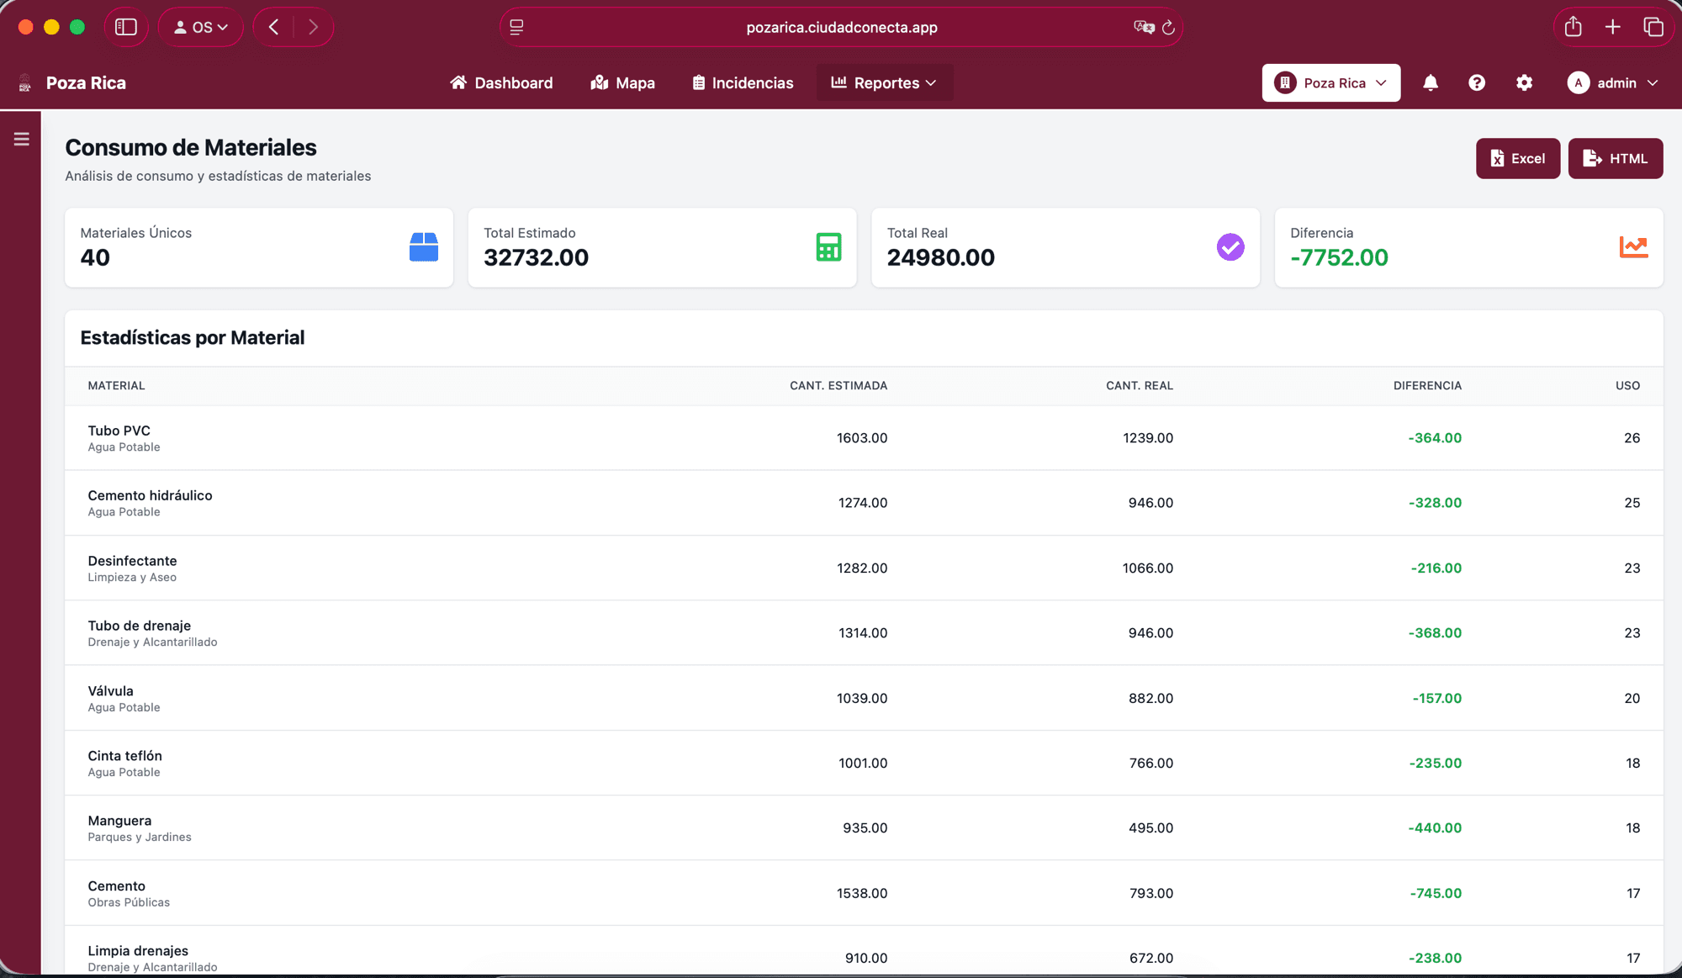The image size is (1682, 978).
Task: Navigate to Incidencias section
Action: coord(743,82)
